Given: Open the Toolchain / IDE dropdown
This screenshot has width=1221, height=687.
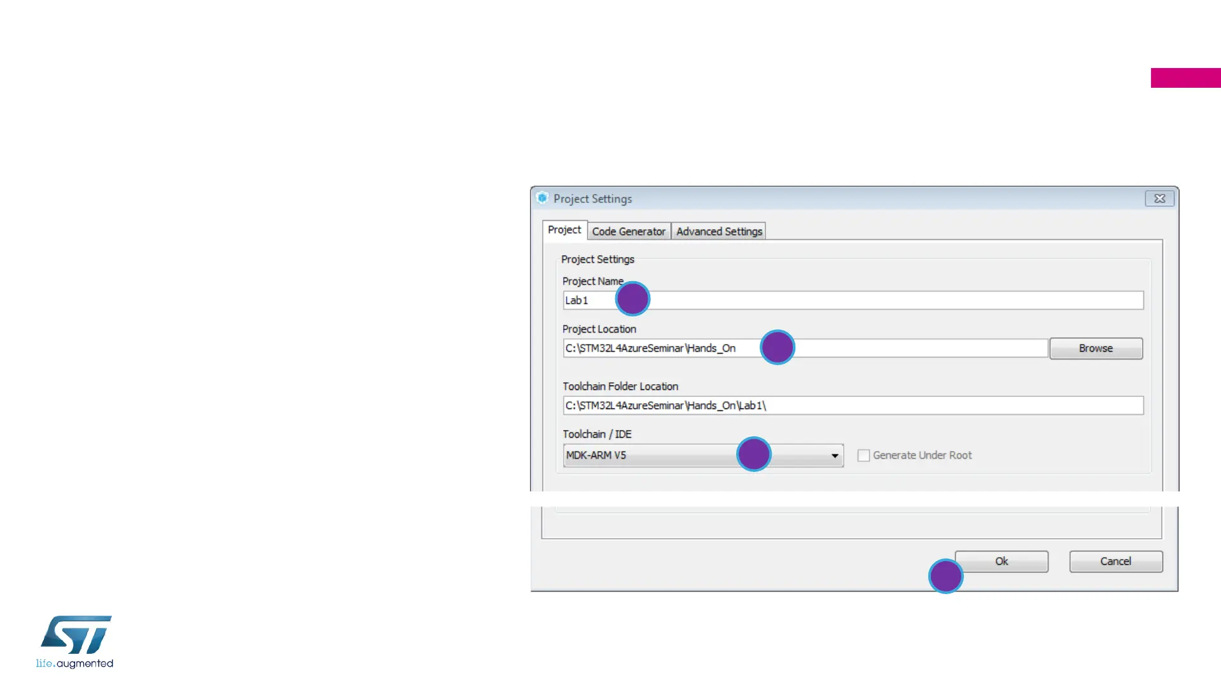Looking at the screenshot, I should [703, 455].
